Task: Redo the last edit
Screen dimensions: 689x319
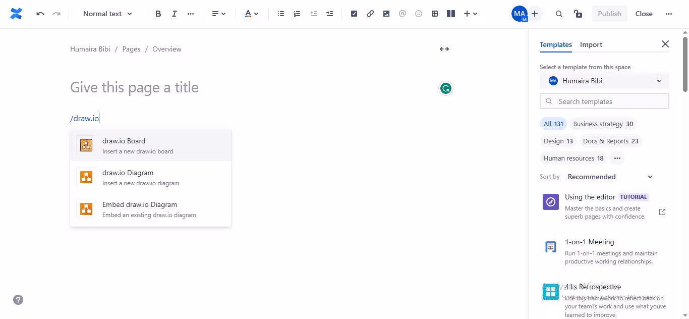Action: click(x=56, y=14)
